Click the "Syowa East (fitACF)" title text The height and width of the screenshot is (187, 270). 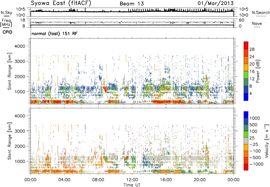click(61, 3)
